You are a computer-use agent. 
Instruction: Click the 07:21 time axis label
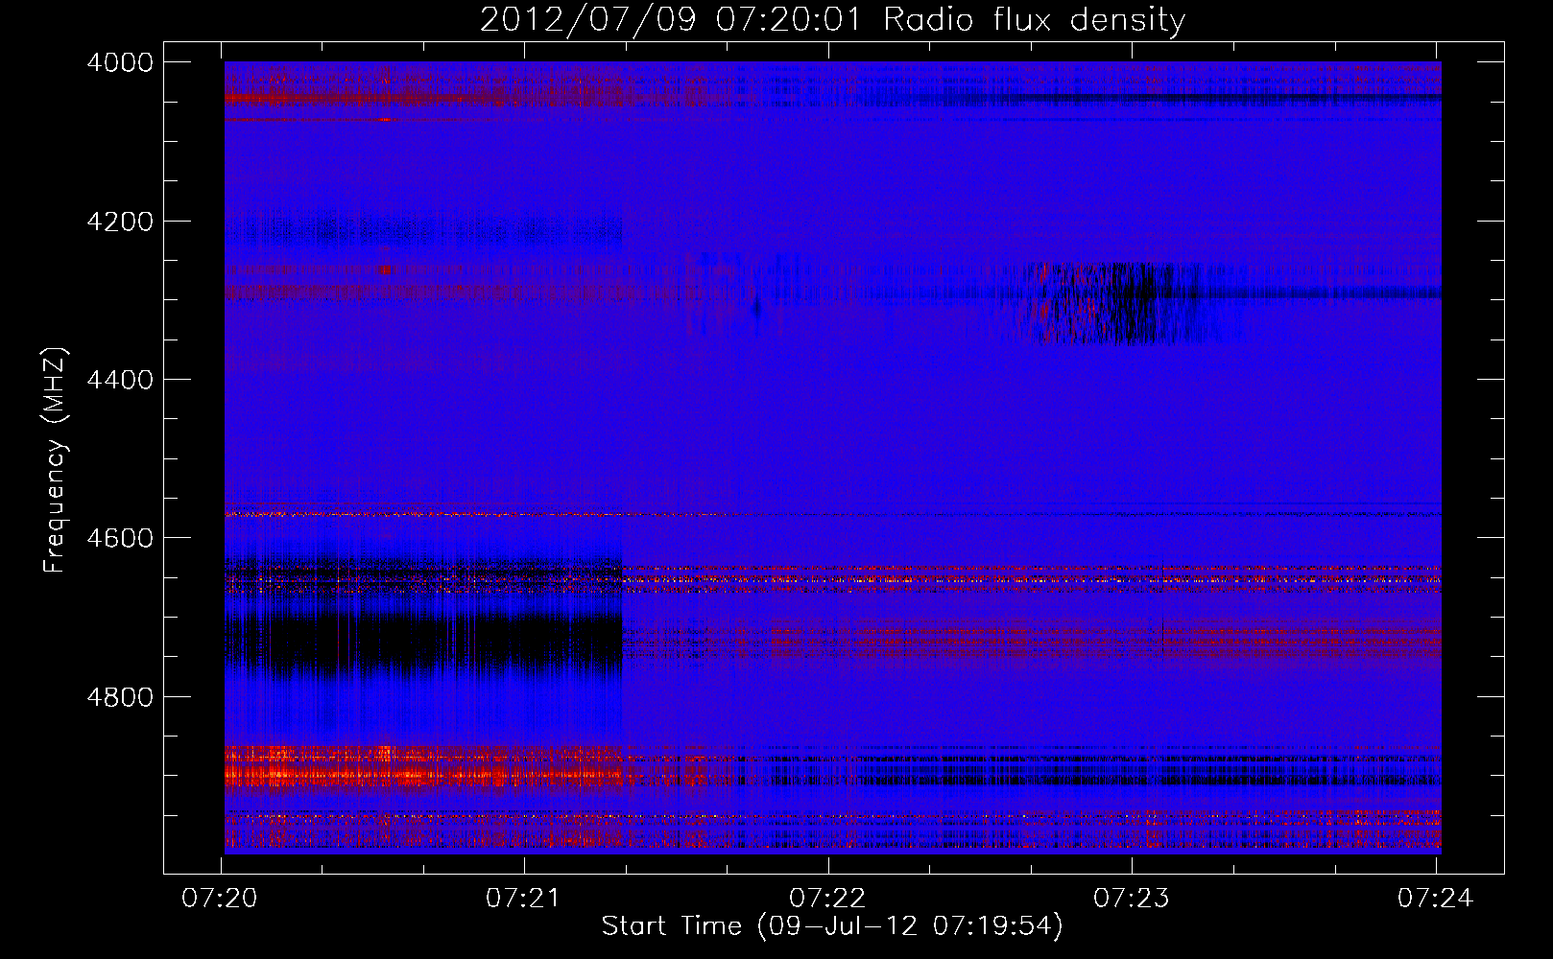pyautogui.click(x=524, y=899)
